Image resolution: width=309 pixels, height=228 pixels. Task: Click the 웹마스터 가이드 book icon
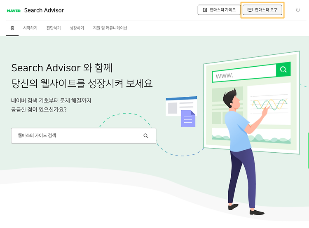(205, 10)
